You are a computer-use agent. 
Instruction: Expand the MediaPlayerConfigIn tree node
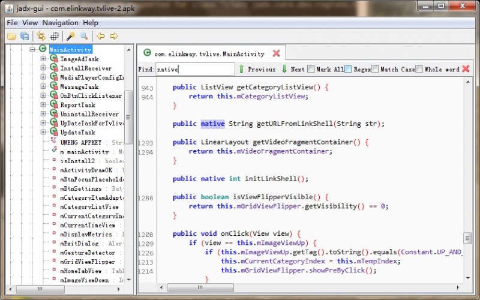(43, 77)
